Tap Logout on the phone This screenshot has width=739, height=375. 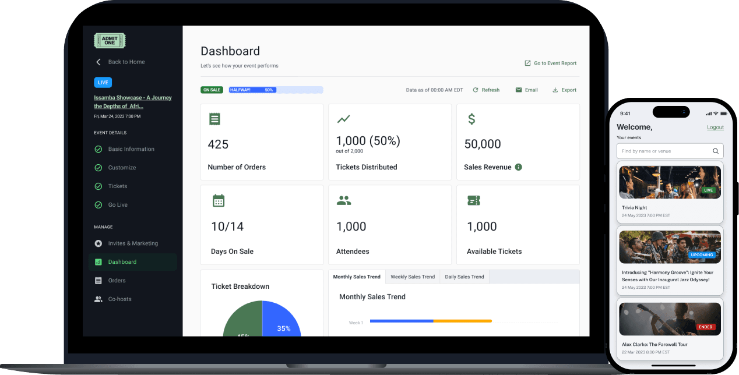[715, 127]
